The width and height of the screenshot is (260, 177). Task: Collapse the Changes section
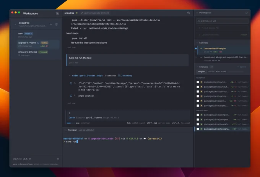pyautogui.click(x=197, y=67)
